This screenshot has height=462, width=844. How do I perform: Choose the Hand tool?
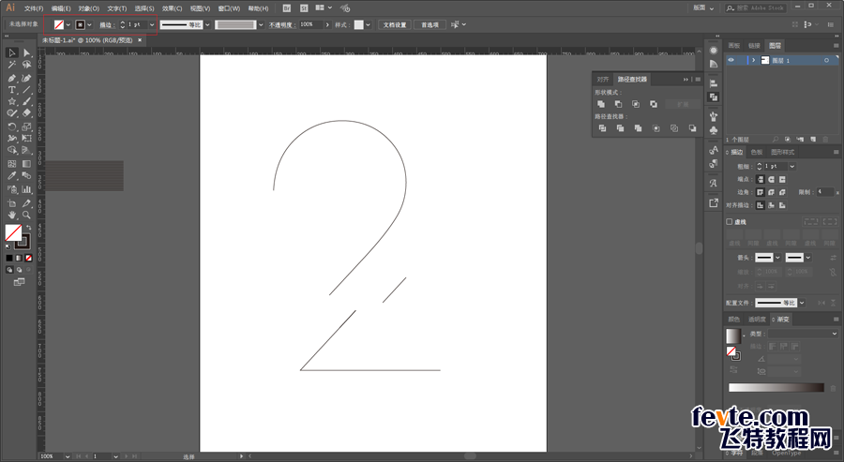pos(12,215)
